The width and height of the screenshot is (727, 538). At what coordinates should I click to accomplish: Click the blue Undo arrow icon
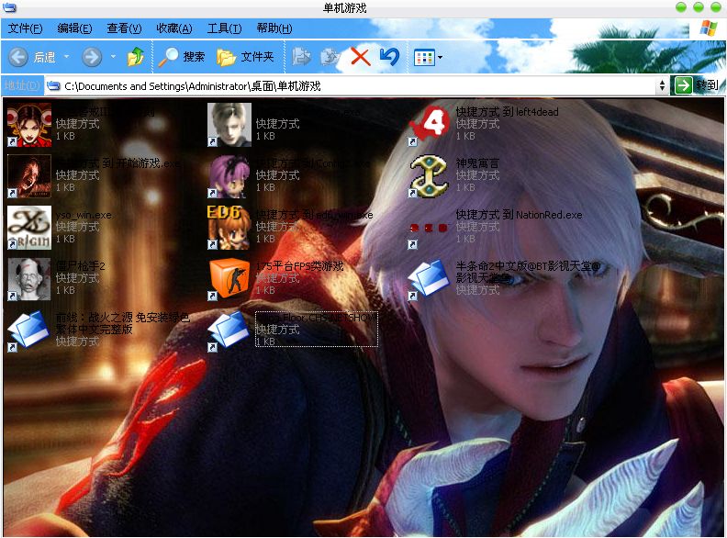click(x=389, y=57)
